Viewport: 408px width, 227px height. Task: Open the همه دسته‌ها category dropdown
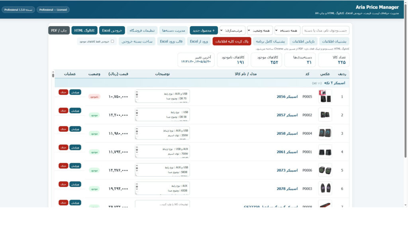tap(287, 30)
